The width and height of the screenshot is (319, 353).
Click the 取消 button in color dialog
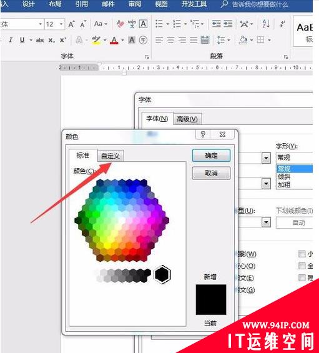[211, 173]
